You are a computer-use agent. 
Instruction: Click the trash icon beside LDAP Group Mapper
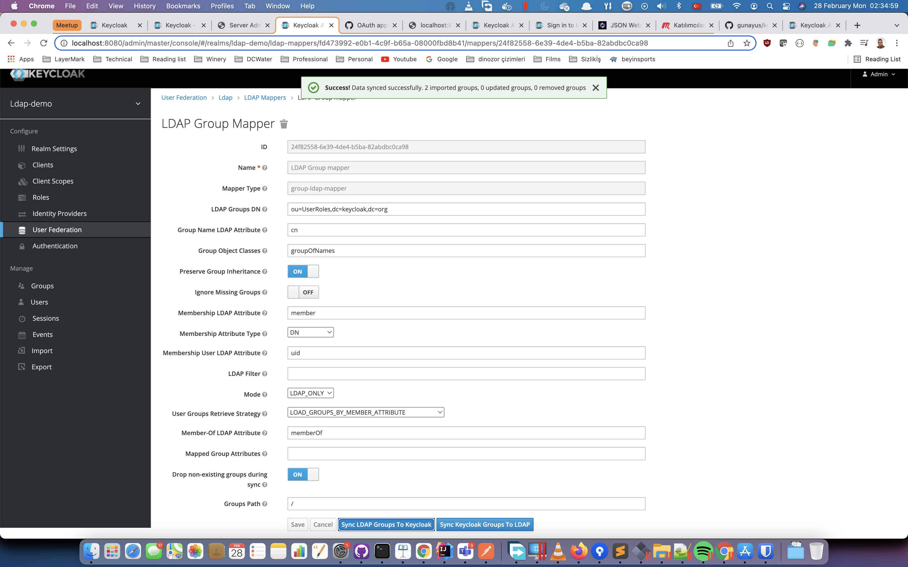[284, 124]
